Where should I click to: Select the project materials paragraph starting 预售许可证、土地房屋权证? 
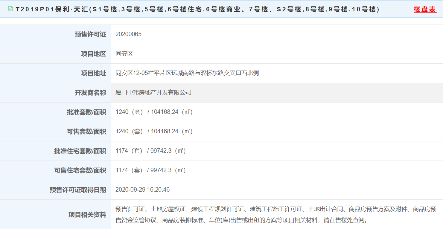tap(276, 215)
